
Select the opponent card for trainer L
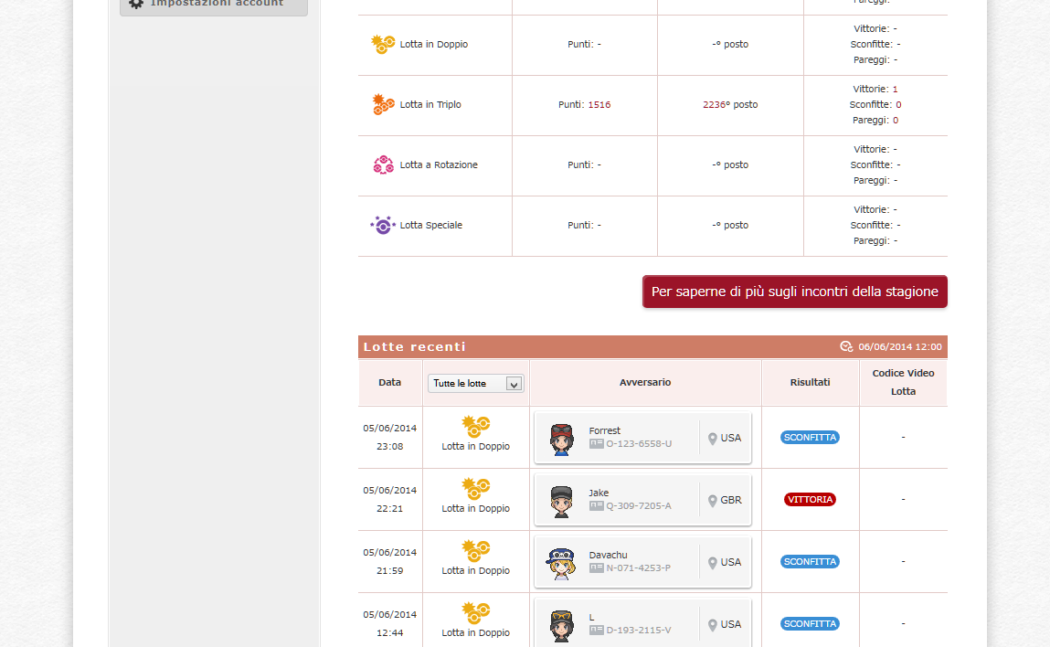(642, 623)
